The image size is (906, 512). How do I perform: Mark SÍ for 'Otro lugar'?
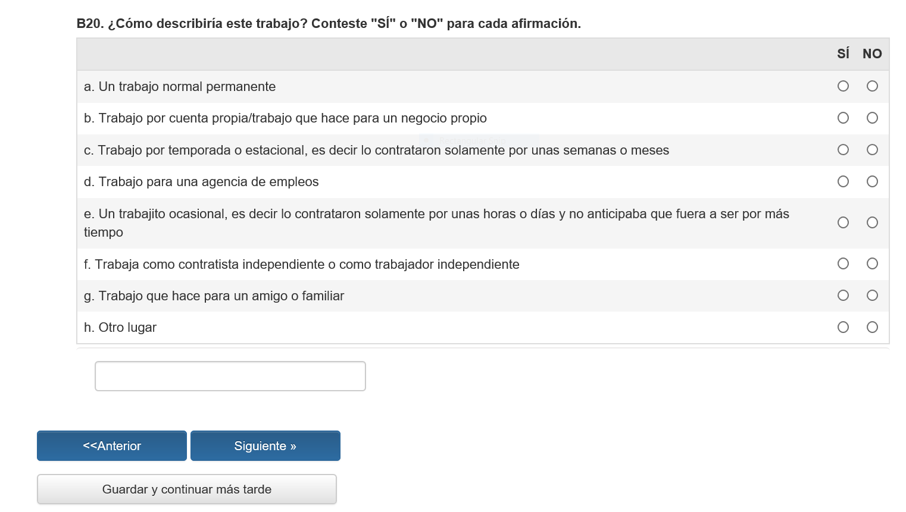[x=843, y=327]
